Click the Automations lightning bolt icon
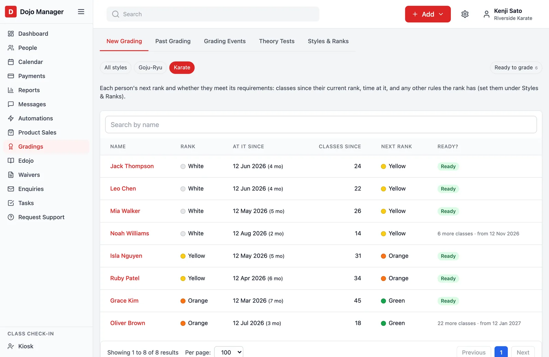The height and width of the screenshot is (357, 549). [11, 118]
